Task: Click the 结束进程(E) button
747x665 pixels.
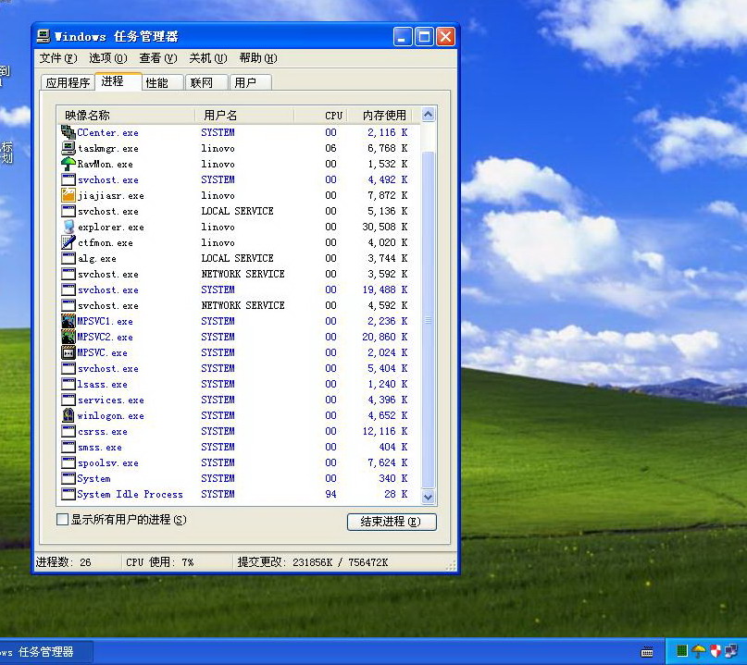Action: pos(392,522)
